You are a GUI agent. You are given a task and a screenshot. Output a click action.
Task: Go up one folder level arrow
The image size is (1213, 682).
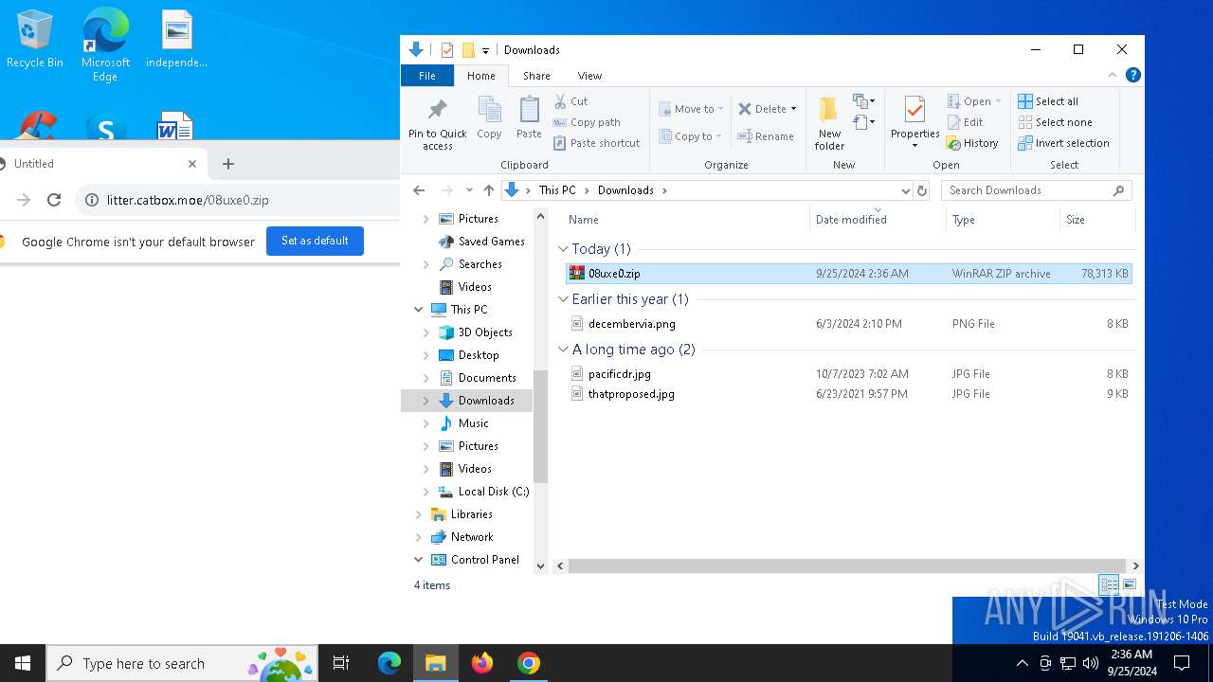pos(489,190)
